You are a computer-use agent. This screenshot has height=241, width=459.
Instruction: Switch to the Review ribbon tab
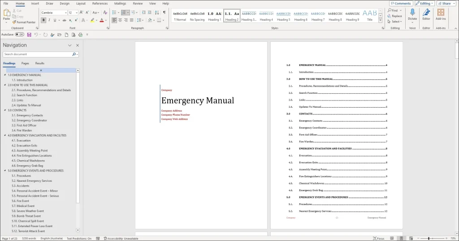(138, 4)
